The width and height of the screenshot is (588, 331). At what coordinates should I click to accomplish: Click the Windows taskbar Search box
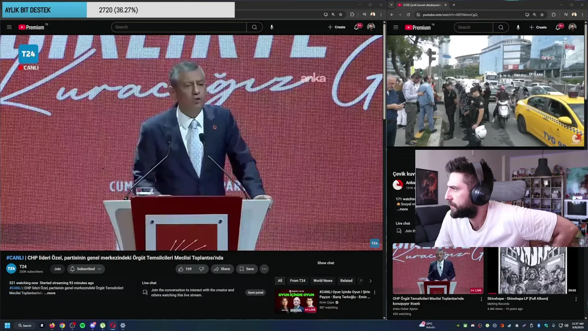point(25,325)
